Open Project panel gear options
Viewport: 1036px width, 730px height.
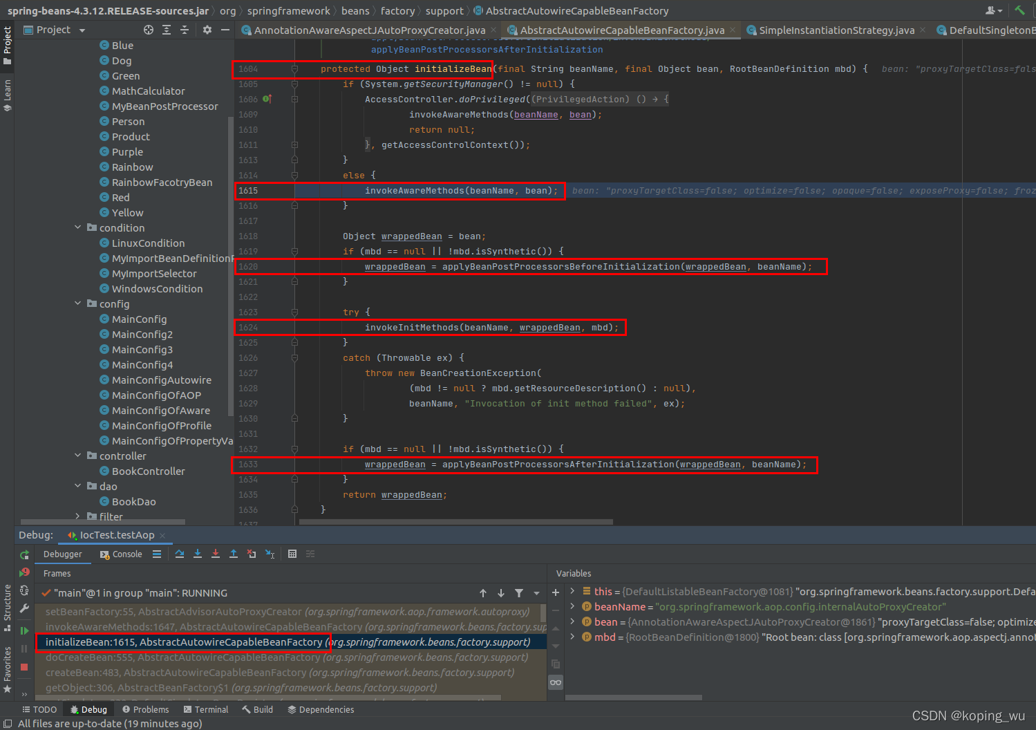pyautogui.click(x=207, y=30)
